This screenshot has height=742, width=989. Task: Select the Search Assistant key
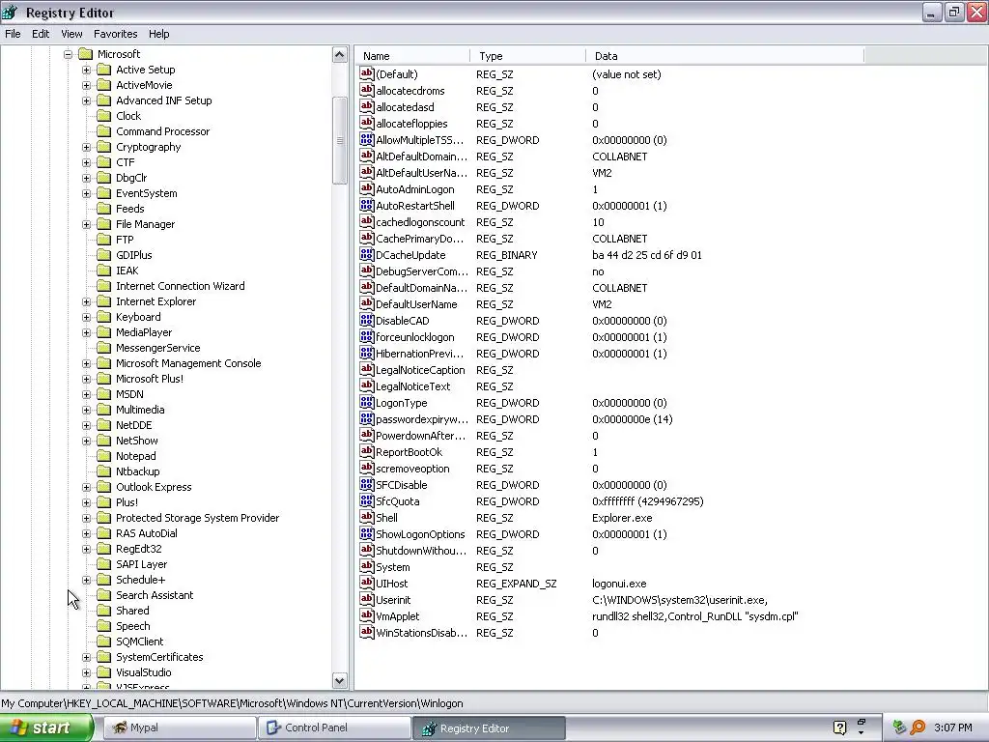coord(155,595)
